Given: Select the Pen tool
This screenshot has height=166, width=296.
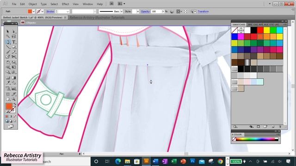Looking at the screenshot, I should (x=8, y=42).
